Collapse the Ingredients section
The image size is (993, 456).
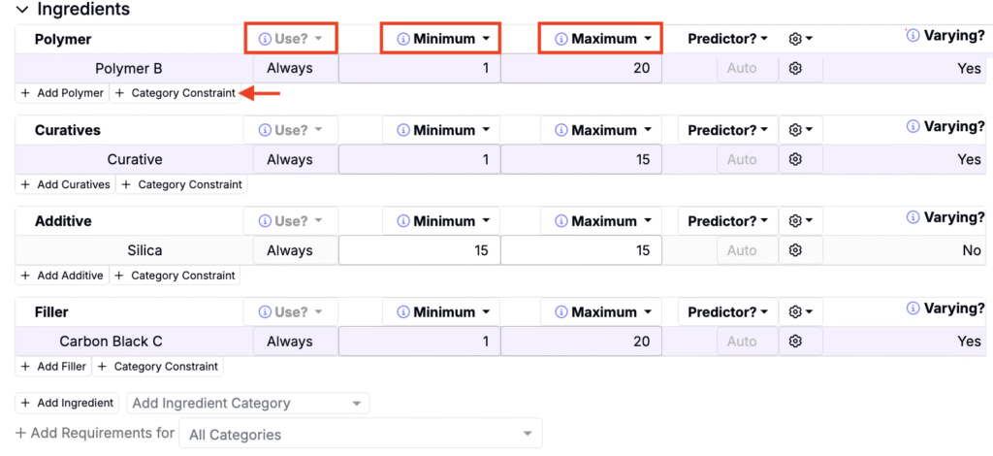click(x=22, y=9)
